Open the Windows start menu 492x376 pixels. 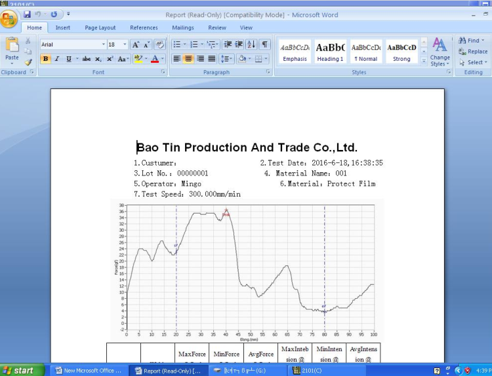[x=22, y=370]
